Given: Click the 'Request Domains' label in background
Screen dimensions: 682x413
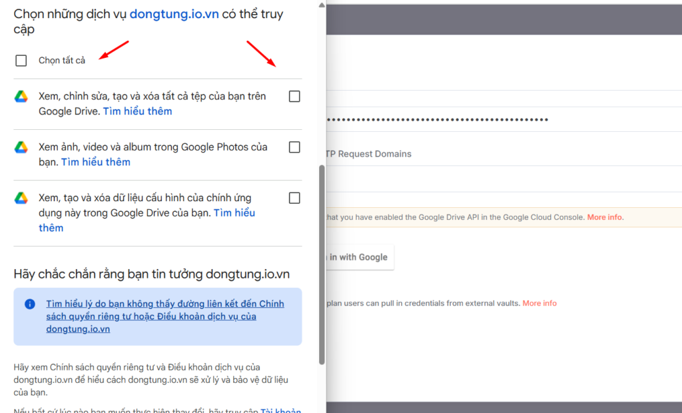Looking at the screenshot, I should (374, 154).
